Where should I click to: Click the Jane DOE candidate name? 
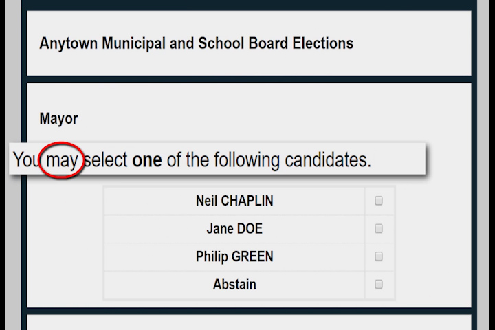pyautogui.click(x=234, y=229)
